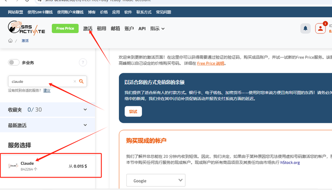The width and height of the screenshot is (332, 190).
Task: Open the 价格 link
Action: 104,12
